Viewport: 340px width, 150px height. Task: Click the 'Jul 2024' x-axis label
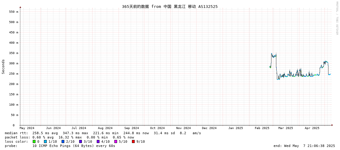coord(79,128)
